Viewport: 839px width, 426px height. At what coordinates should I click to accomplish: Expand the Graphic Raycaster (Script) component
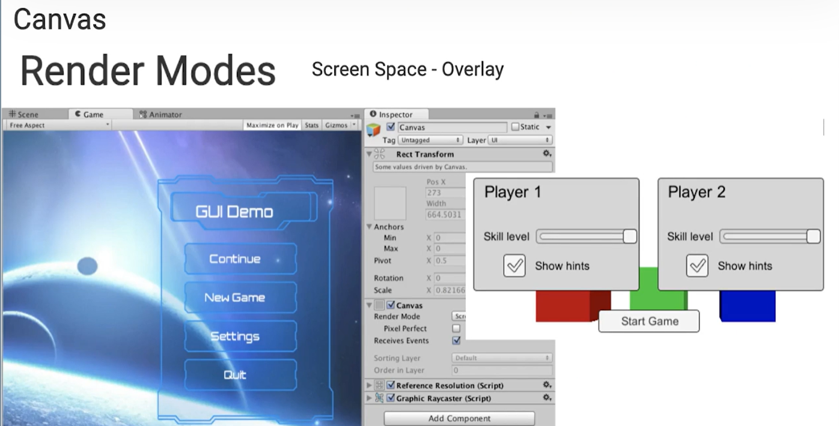[x=369, y=398]
